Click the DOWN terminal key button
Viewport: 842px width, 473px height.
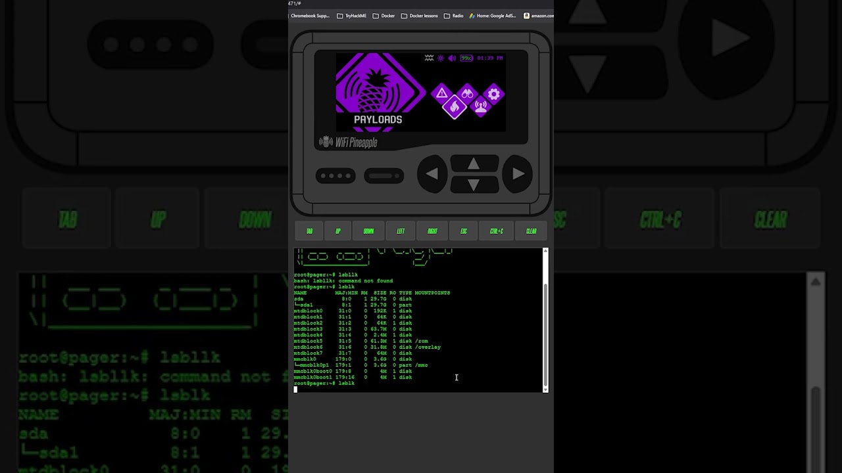pos(368,231)
